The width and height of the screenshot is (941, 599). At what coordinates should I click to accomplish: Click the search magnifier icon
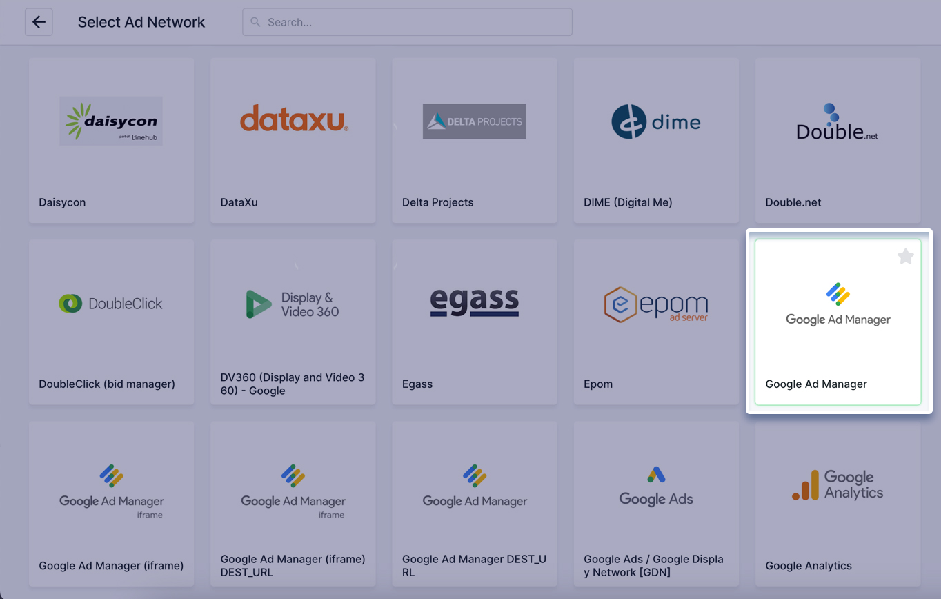(x=255, y=22)
